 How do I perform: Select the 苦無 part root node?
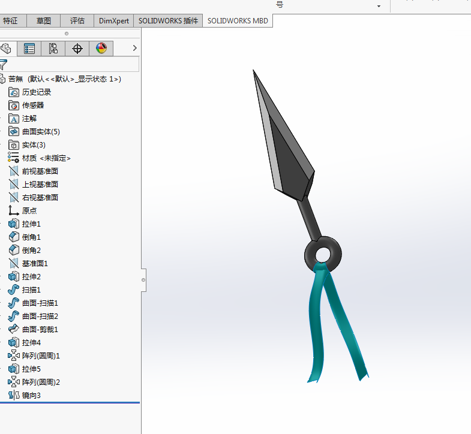tap(65, 79)
